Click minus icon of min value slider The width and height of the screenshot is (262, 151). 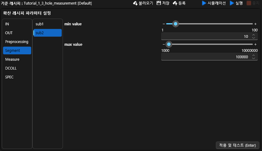pyautogui.click(x=164, y=24)
